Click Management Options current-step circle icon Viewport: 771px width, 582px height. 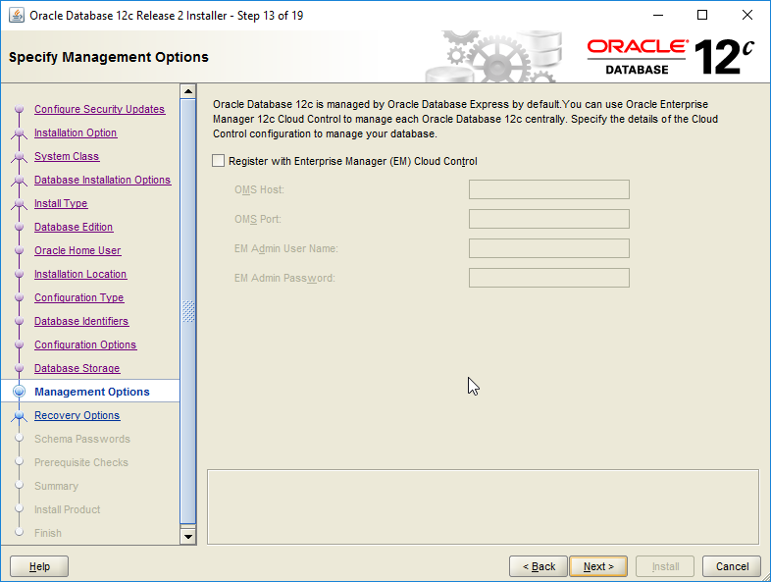[x=20, y=392]
